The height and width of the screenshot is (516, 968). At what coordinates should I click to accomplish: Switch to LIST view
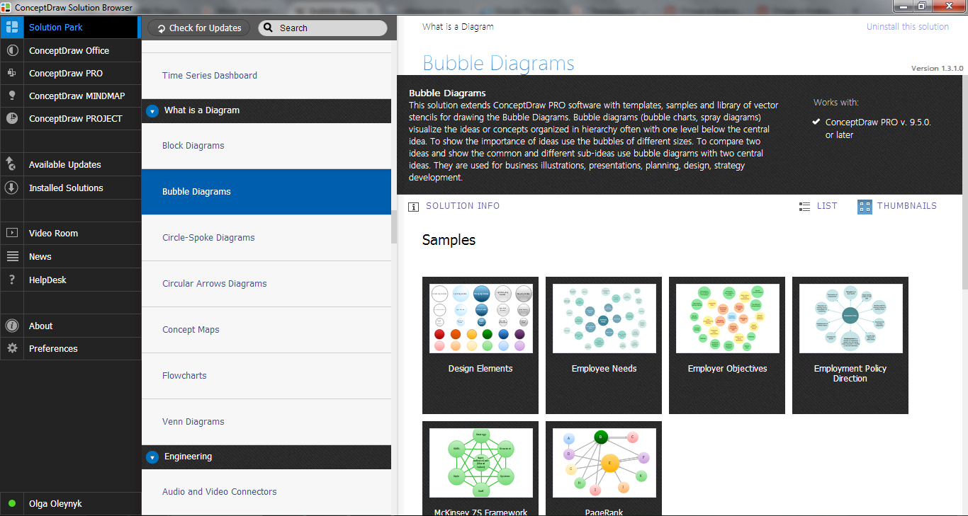pyautogui.click(x=818, y=206)
